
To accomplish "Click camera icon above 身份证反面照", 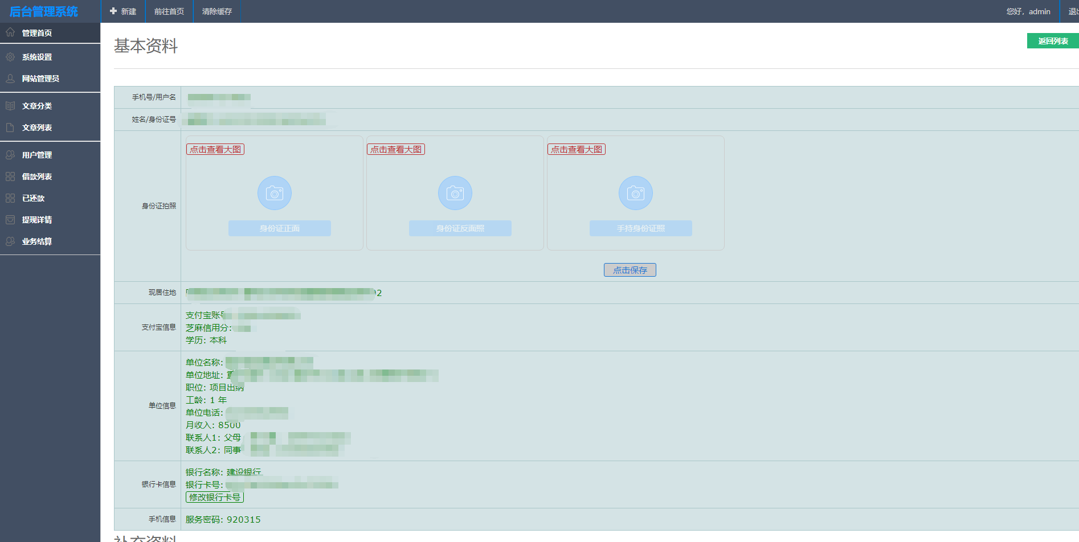I will tap(455, 193).
